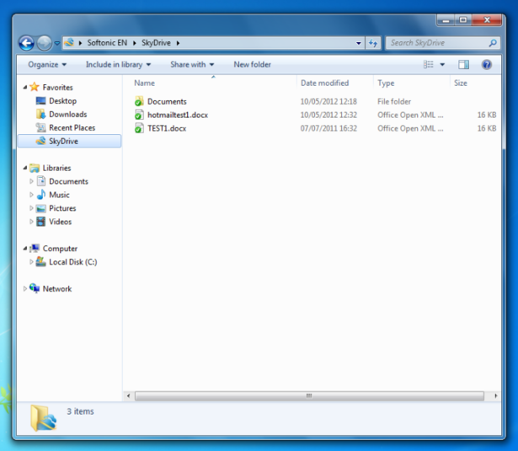The width and height of the screenshot is (518, 451).
Task: Open the Documents folder icon in file list
Action: tap(140, 101)
